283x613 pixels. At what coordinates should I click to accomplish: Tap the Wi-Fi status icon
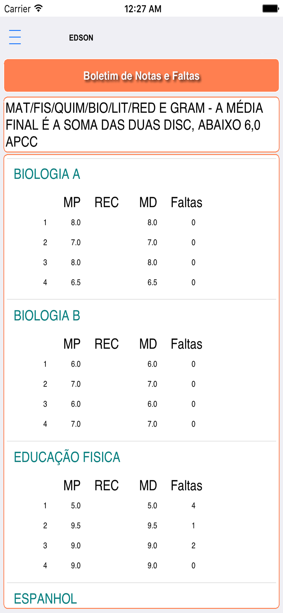coord(38,8)
